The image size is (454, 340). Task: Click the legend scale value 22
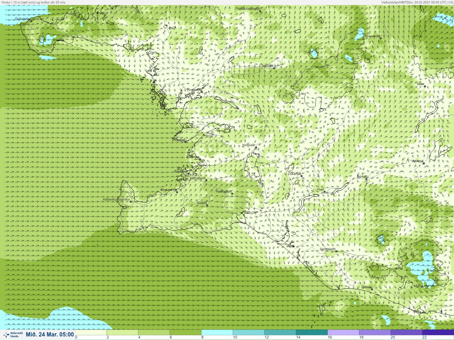pyautogui.click(x=425, y=338)
